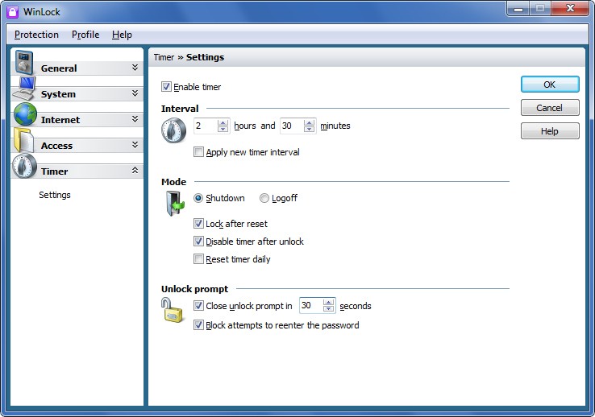Decrease the hours spinner value
The image size is (595, 417).
pyautogui.click(x=223, y=129)
